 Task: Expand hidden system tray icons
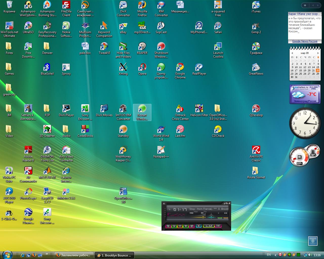[x=275, y=255]
